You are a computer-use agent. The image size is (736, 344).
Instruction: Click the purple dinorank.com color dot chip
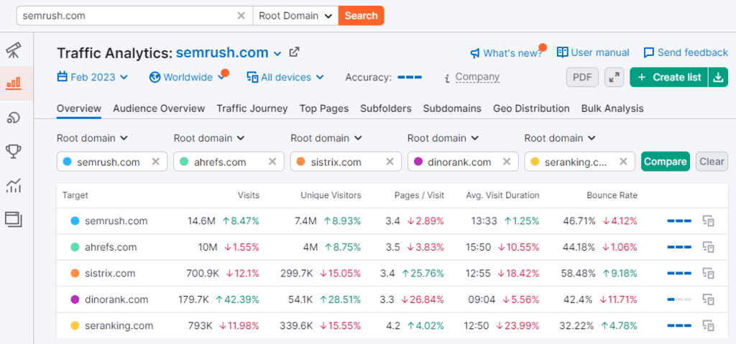[x=418, y=162]
